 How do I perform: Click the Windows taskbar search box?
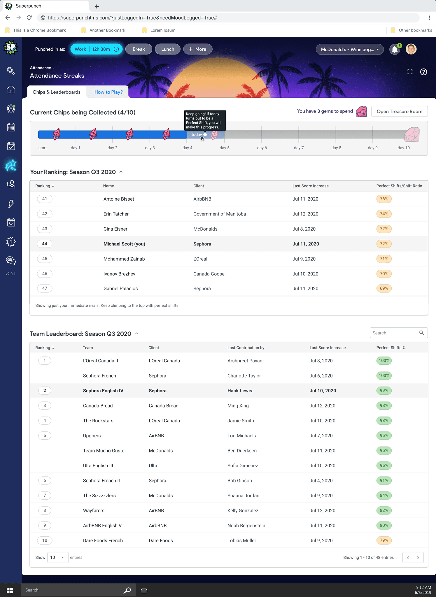[78, 590]
